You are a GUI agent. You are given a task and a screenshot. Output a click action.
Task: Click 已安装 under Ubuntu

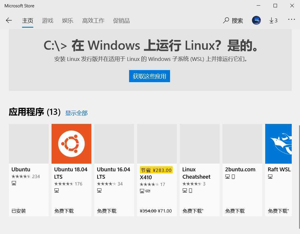point(19,211)
